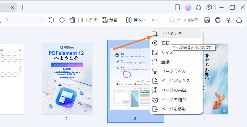Close the current document tab
The height and width of the screenshot is (127, 247).
click(x=12, y=7)
